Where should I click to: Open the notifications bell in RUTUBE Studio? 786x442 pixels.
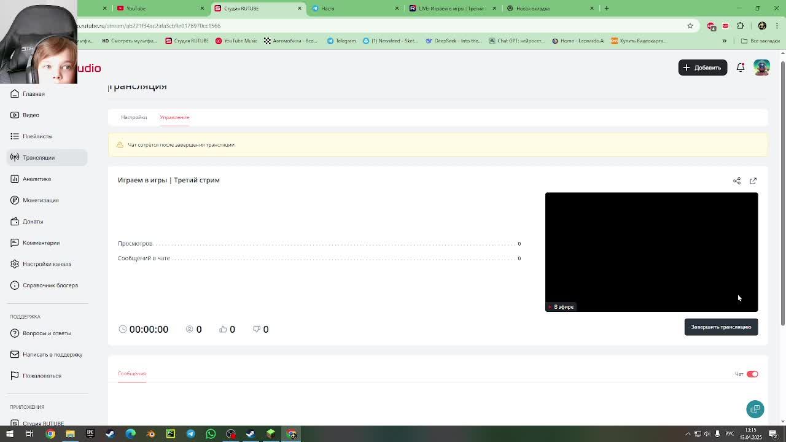click(x=741, y=68)
